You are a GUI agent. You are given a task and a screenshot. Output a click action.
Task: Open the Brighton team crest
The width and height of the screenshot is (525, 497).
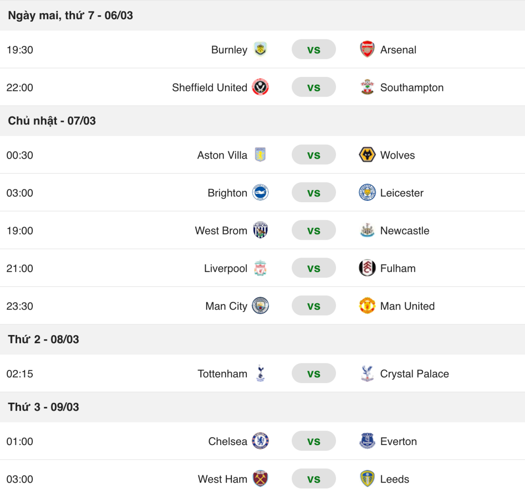coord(261,193)
